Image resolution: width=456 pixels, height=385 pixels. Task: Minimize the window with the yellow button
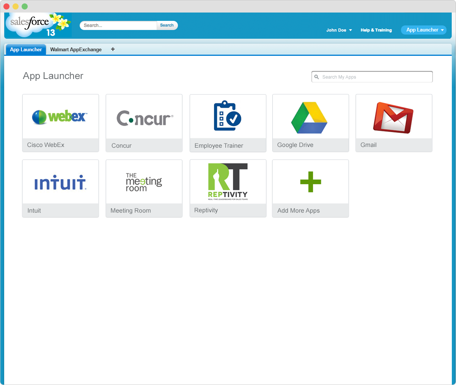pyautogui.click(x=16, y=6)
